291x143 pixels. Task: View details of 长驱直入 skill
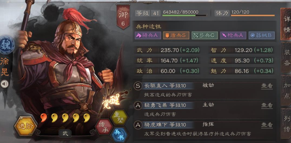267,86
